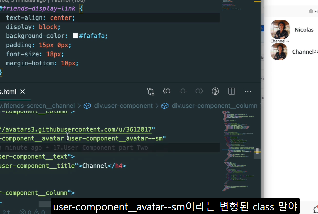Click the commit dot icon in editor toolbar
The width and height of the screenshot is (318, 214).
coord(183,91)
